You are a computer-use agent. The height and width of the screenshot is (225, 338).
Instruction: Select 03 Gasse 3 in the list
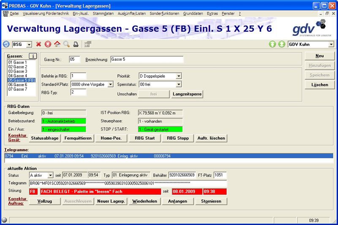[x=22, y=71]
